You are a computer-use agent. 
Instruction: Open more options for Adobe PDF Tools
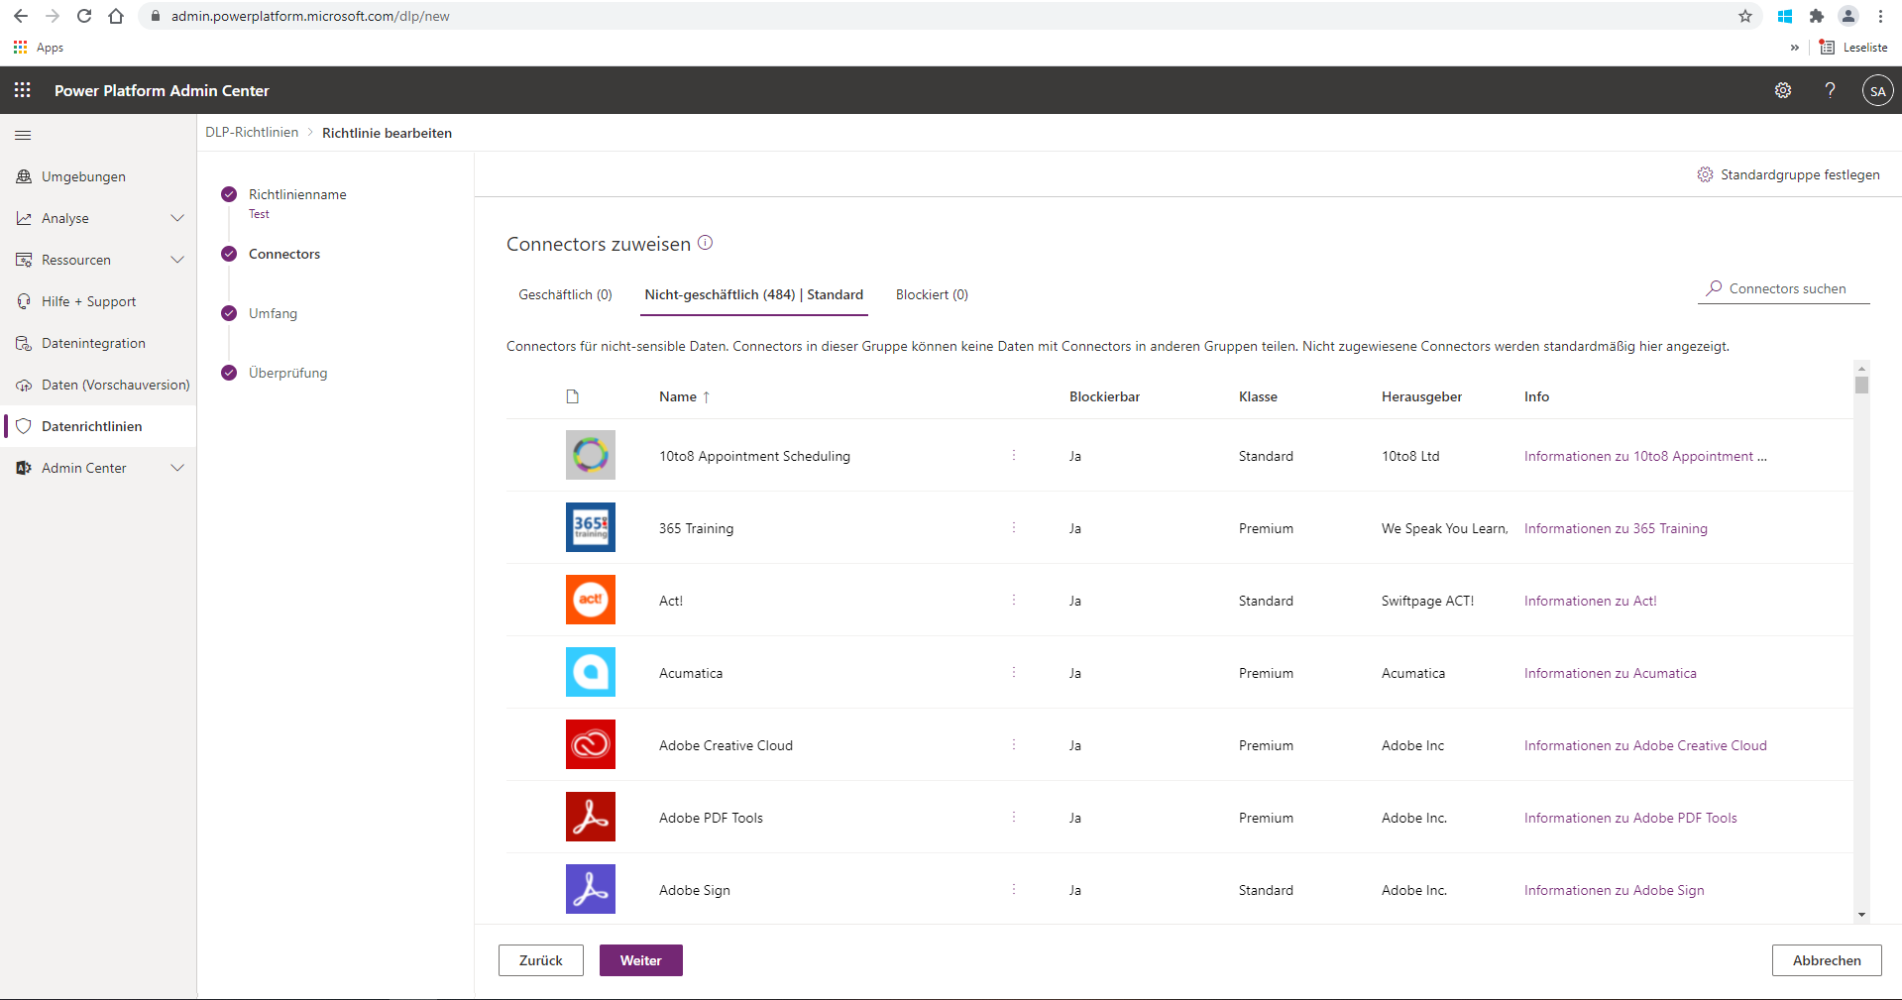point(1014,817)
